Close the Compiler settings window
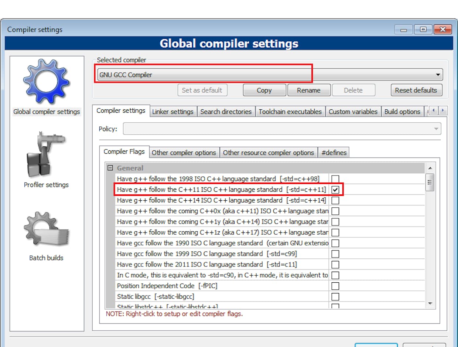The image size is (458, 347). [442, 30]
